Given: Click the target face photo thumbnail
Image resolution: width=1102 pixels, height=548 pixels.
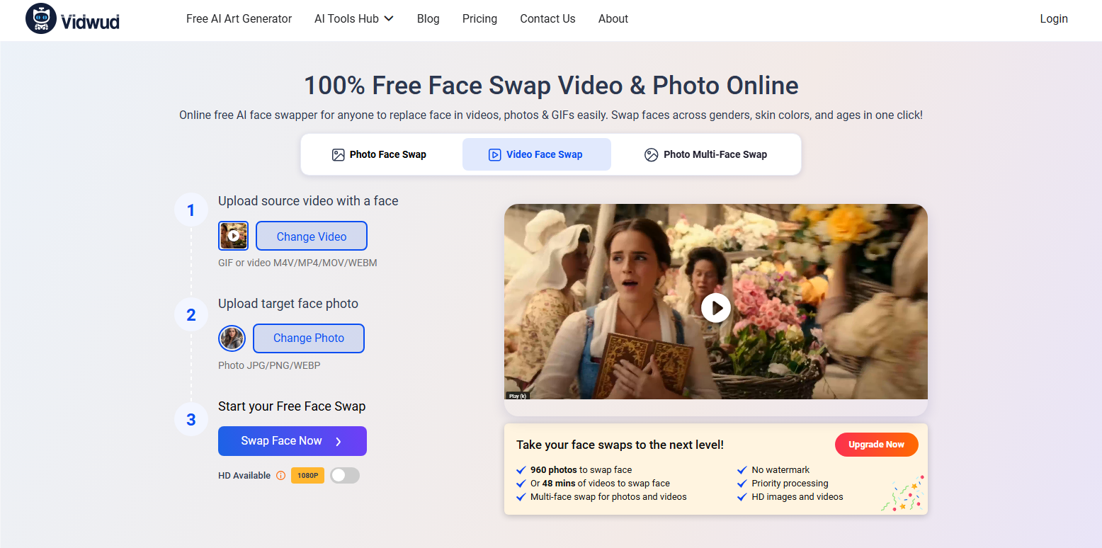Looking at the screenshot, I should [x=232, y=338].
